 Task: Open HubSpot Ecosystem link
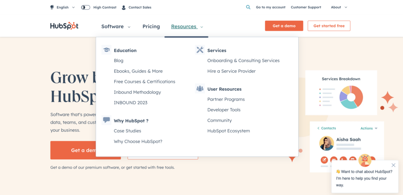click(229, 131)
